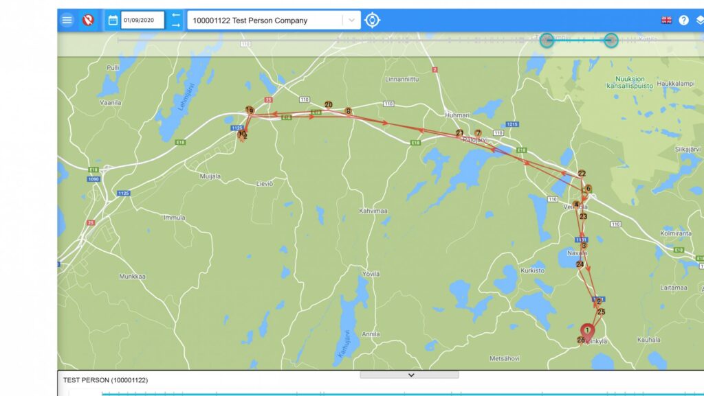Grab the left time range slider handle
Viewport: 704px width, 396px height.
coord(547,40)
